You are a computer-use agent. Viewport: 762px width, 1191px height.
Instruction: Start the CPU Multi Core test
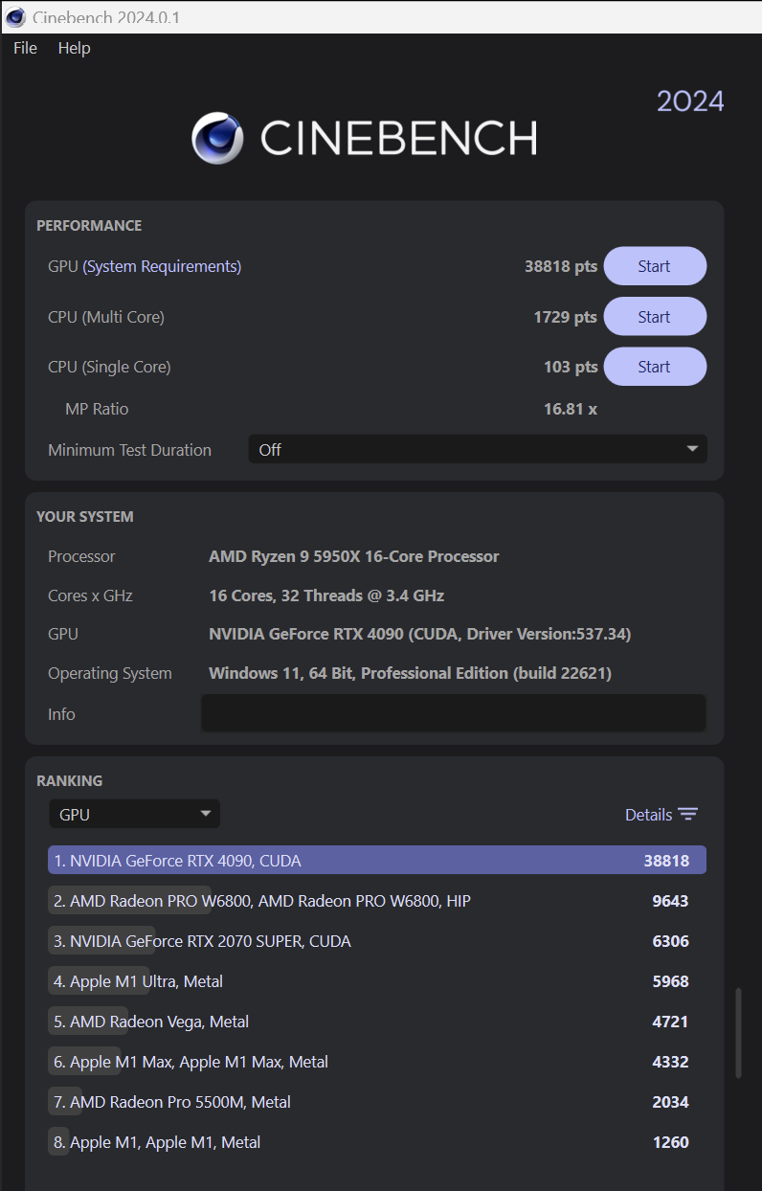point(654,317)
